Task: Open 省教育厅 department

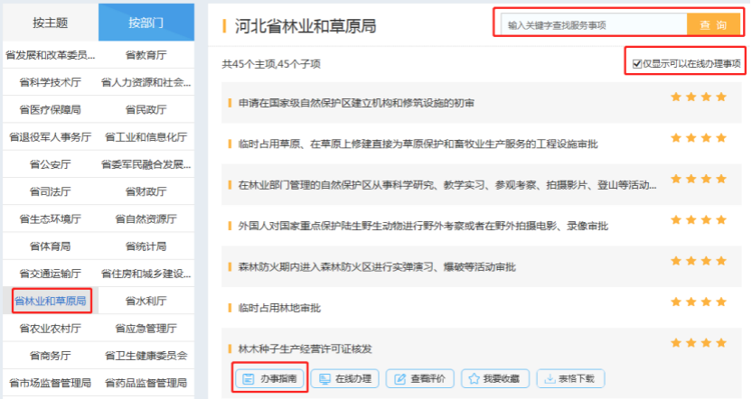Action: [x=146, y=55]
